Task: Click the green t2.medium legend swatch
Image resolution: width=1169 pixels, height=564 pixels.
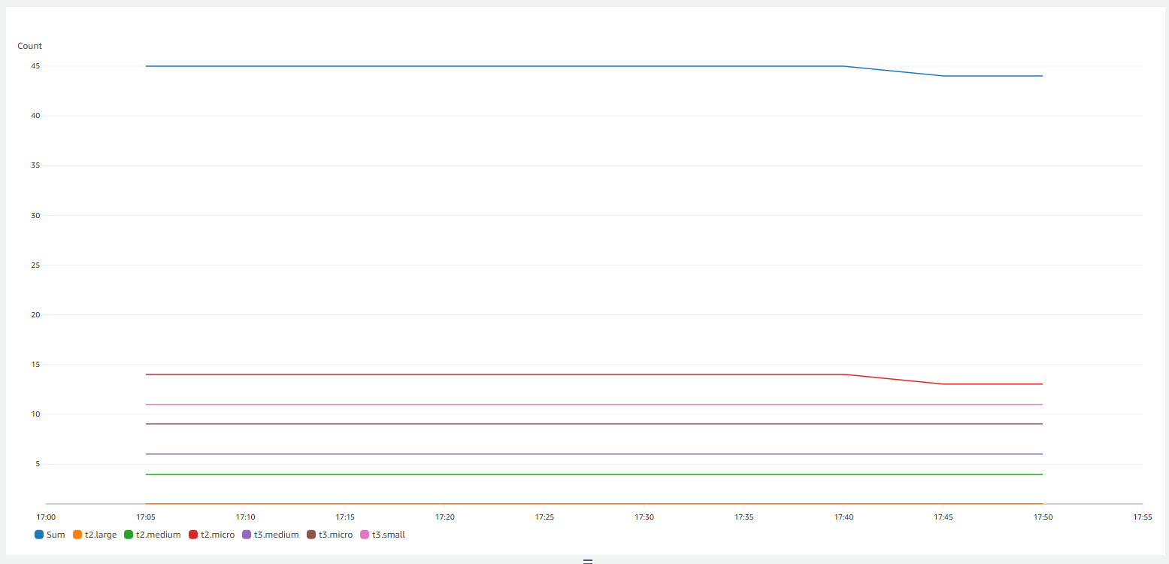Action: coord(129,535)
